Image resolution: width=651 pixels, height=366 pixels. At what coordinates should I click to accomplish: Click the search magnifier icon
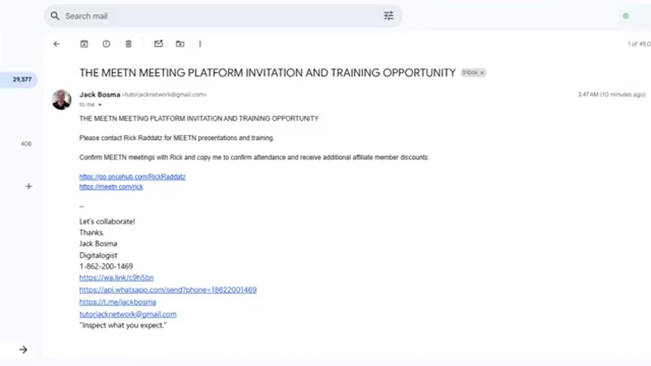pyautogui.click(x=55, y=16)
